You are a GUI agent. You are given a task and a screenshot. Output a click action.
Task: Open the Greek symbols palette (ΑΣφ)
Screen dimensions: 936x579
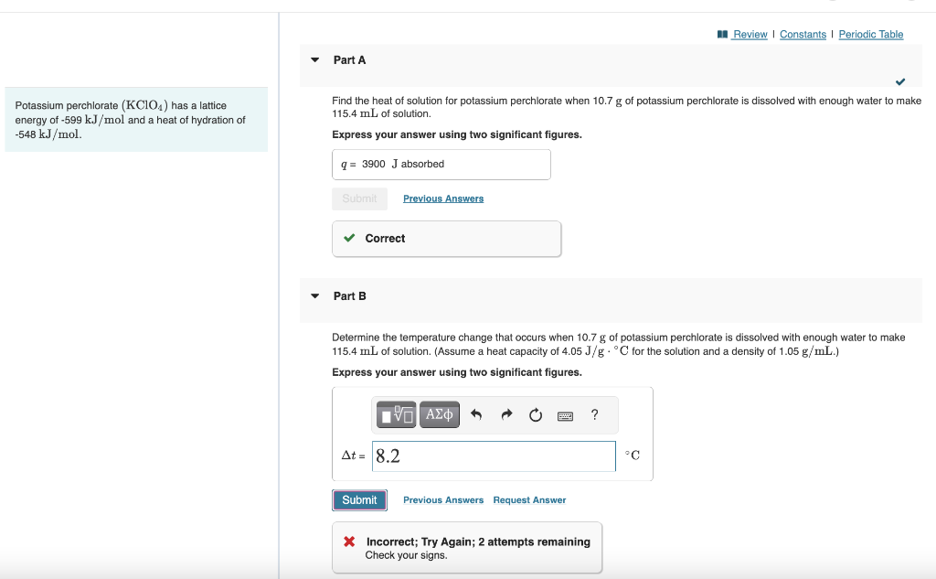[439, 414]
